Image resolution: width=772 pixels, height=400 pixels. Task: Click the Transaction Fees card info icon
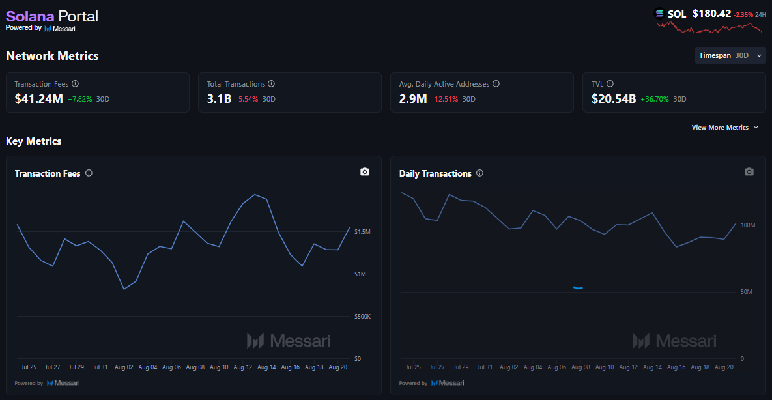[x=76, y=84]
